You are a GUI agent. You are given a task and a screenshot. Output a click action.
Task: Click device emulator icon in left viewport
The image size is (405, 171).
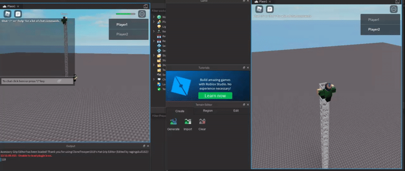coord(146,6)
